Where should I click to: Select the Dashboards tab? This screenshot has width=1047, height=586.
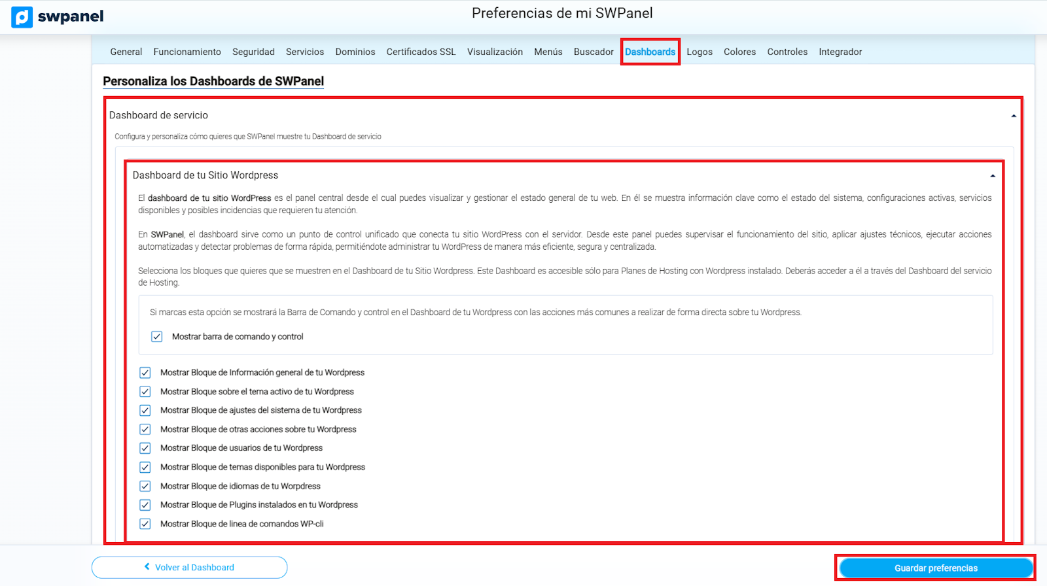click(650, 52)
